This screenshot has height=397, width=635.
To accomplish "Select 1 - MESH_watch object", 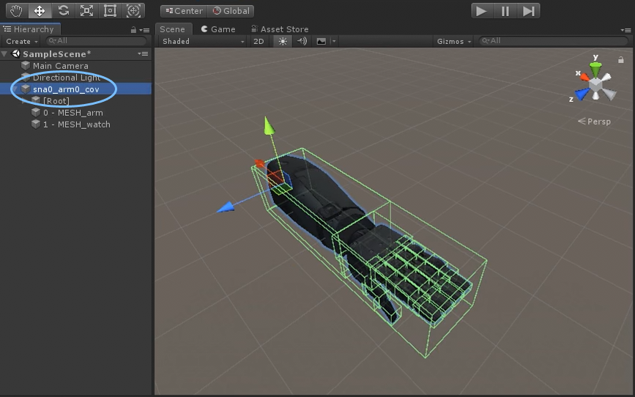I will pos(76,125).
